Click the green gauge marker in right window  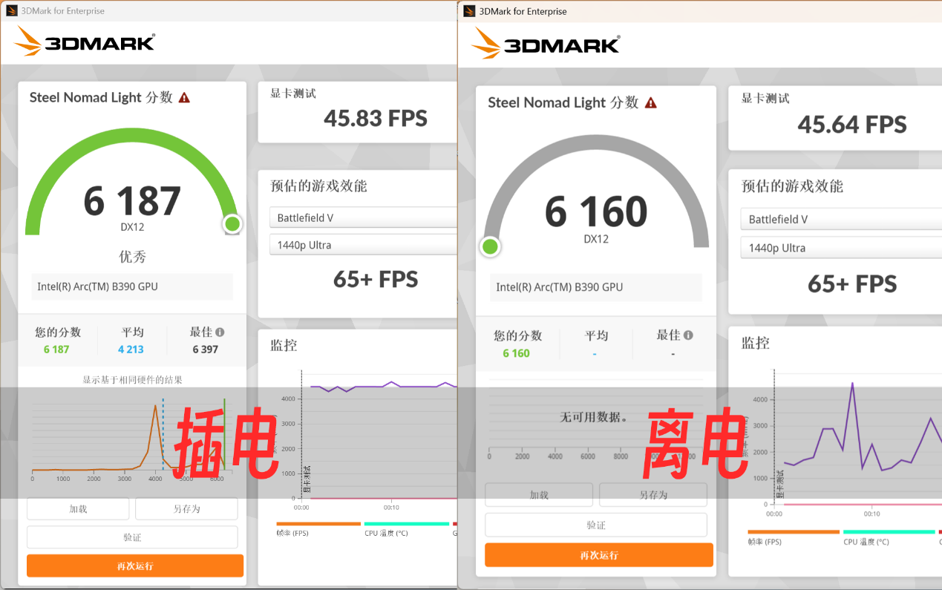coord(490,246)
